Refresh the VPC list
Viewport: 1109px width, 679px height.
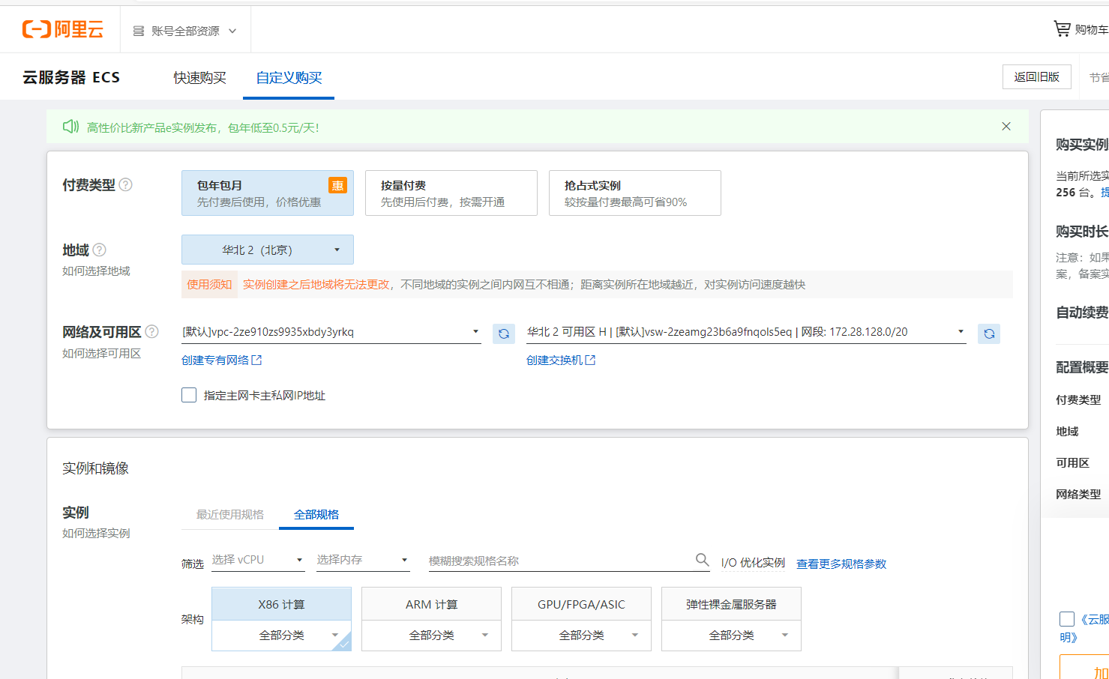(x=504, y=334)
